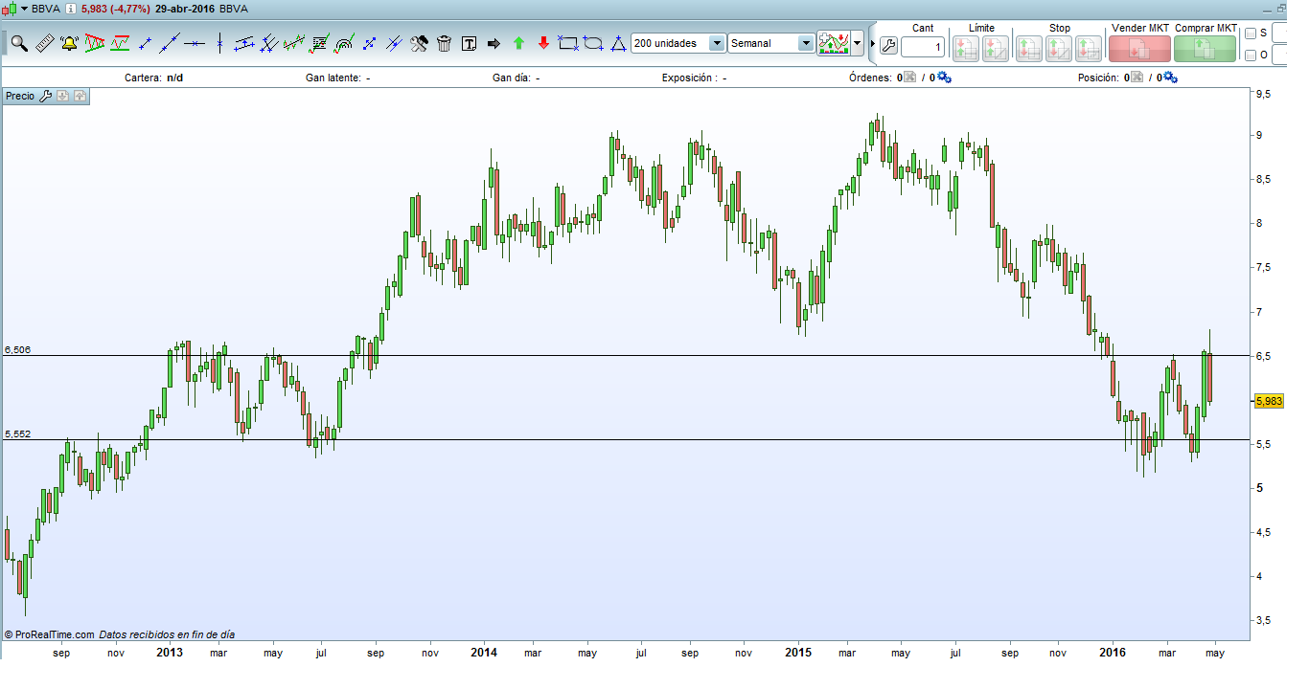This screenshot has width=1309, height=689.
Task: Select the ellipse drawing tool
Action: (x=593, y=43)
